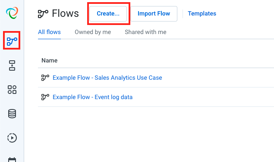Open the sidebar icon with two stacked boxes
The height and width of the screenshot is (162, 274).
[12, 65]
